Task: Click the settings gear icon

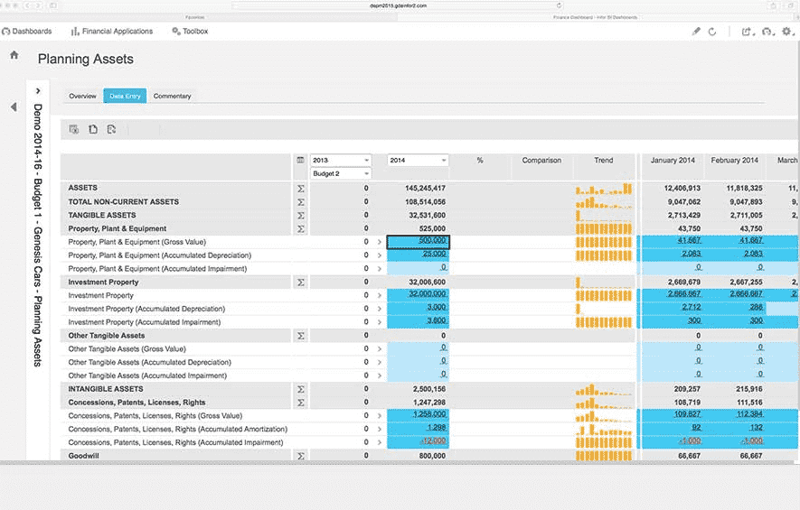Action: [786, 32]
